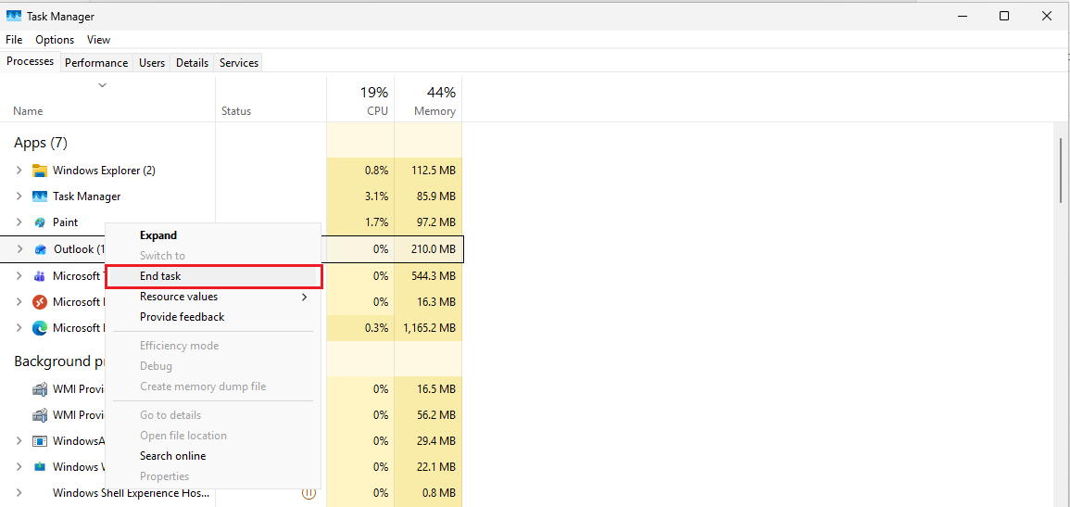Screen dimensions: 1070x507
Task: Click the suspended status icon for Shell Experience Host
Action: coord(308,493)
